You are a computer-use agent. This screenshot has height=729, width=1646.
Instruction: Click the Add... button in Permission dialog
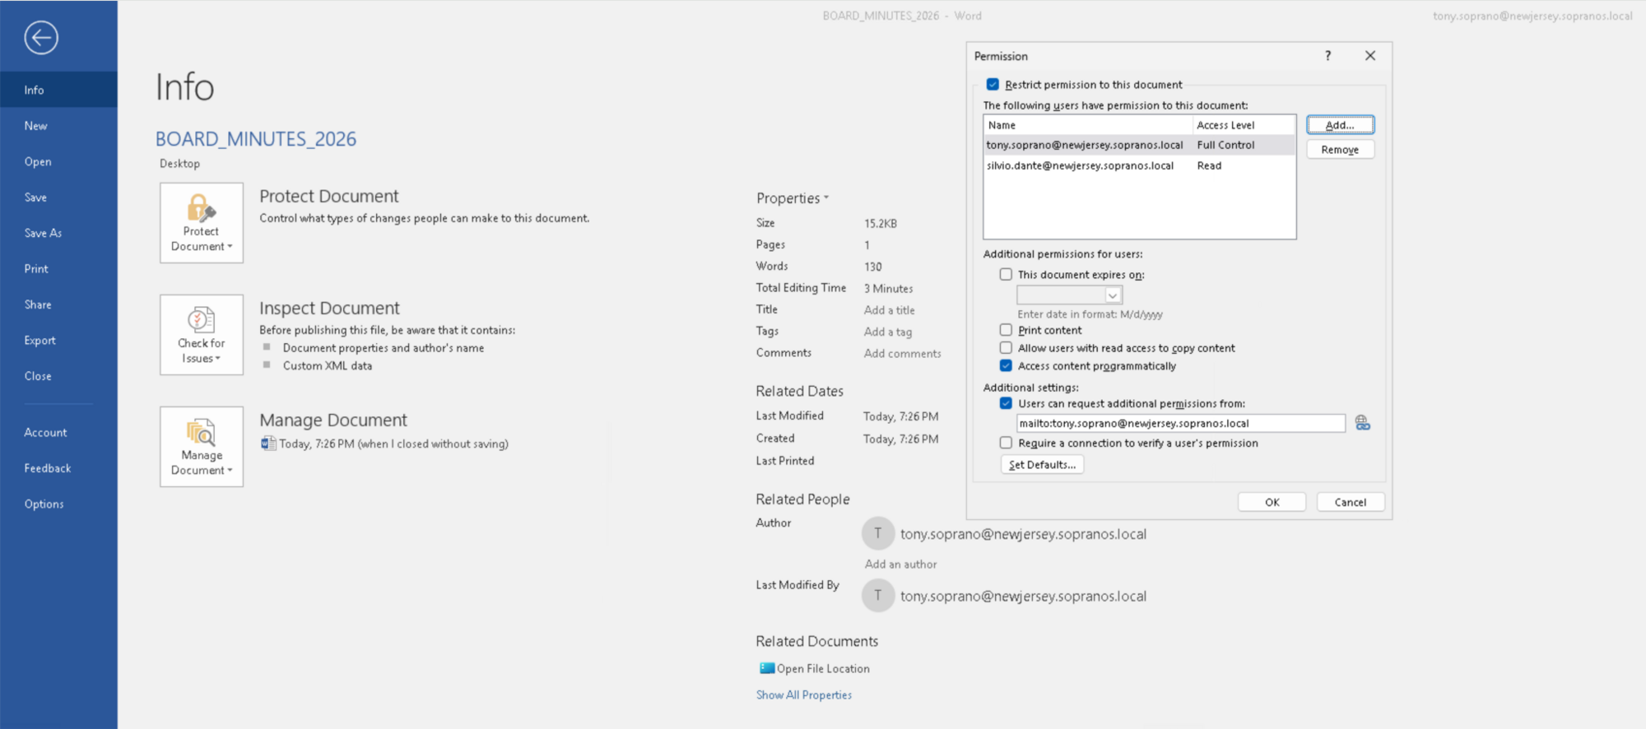click(1340, 125)
